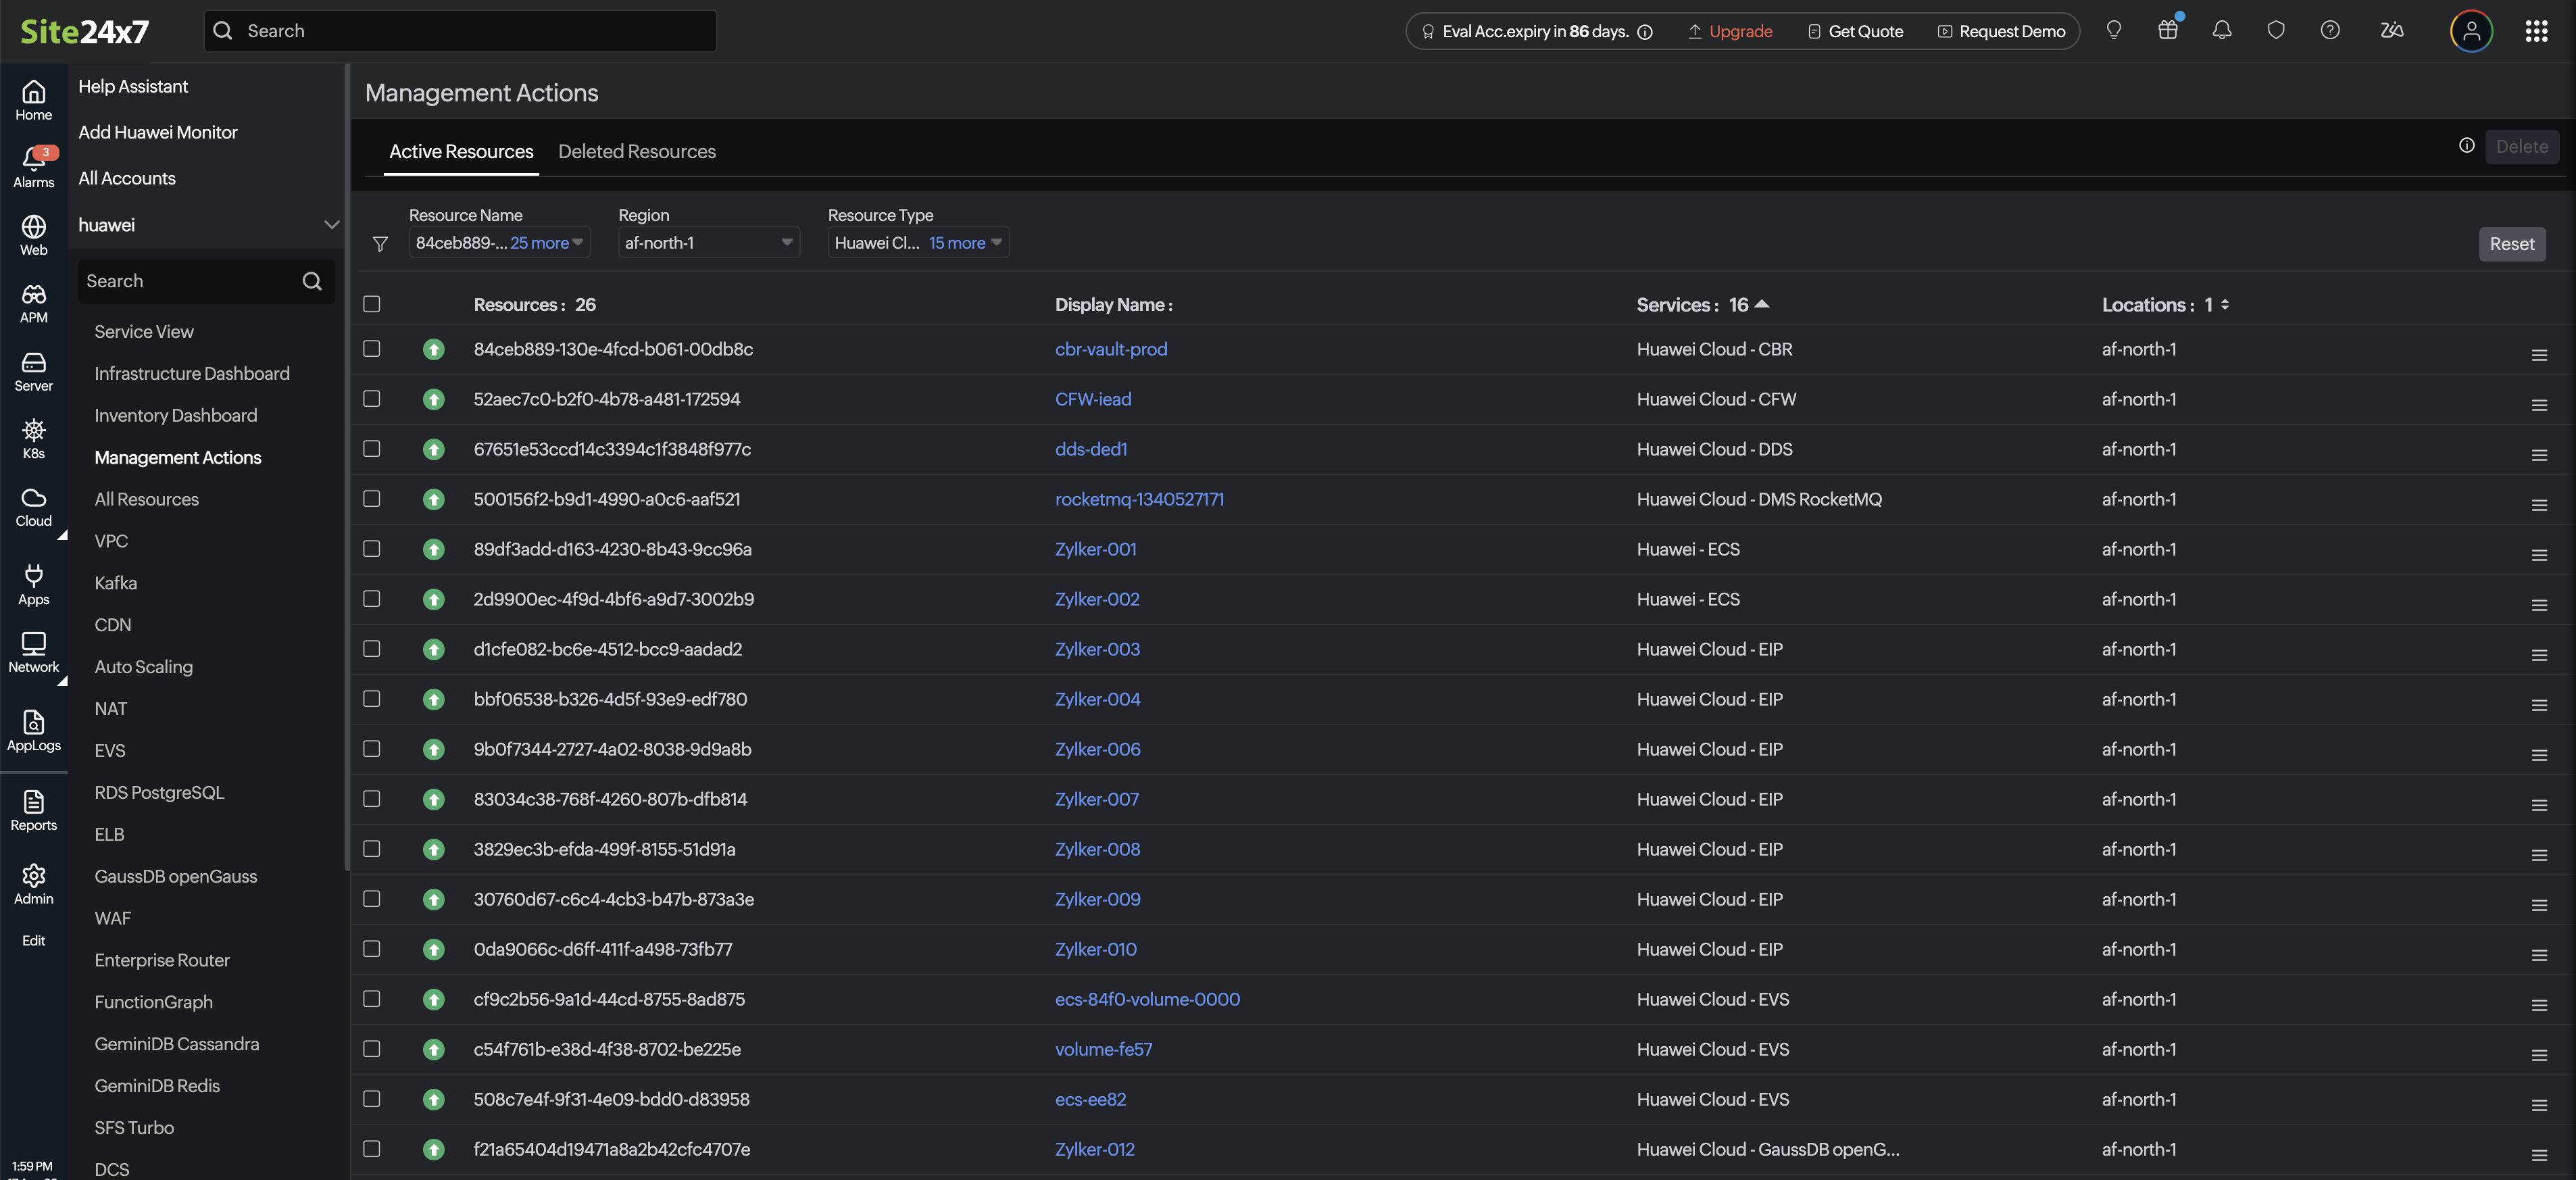Open Inventory Dashboard in the side menu
2576x1180 pixels.
click(x=175, y=415)
